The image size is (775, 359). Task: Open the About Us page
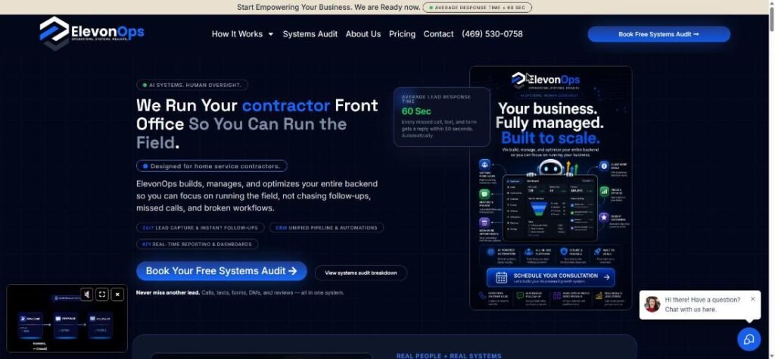[x=363, y=34]
